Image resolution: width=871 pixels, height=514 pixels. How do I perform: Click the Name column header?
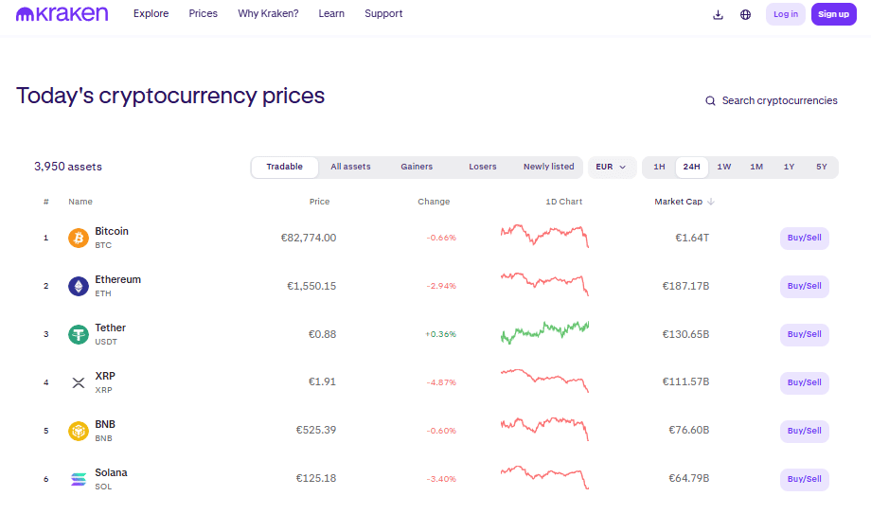tap(80, 202)
